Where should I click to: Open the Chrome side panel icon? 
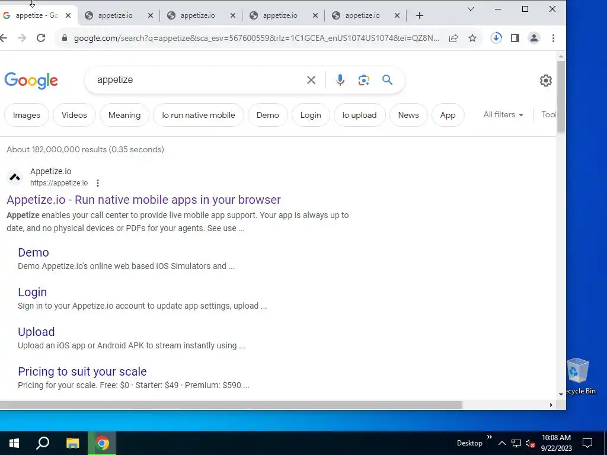click(515, 38)
